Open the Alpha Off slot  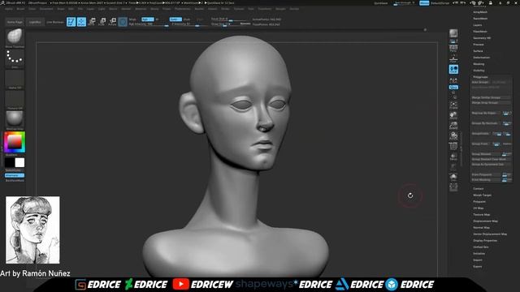(x=15, y=79)
